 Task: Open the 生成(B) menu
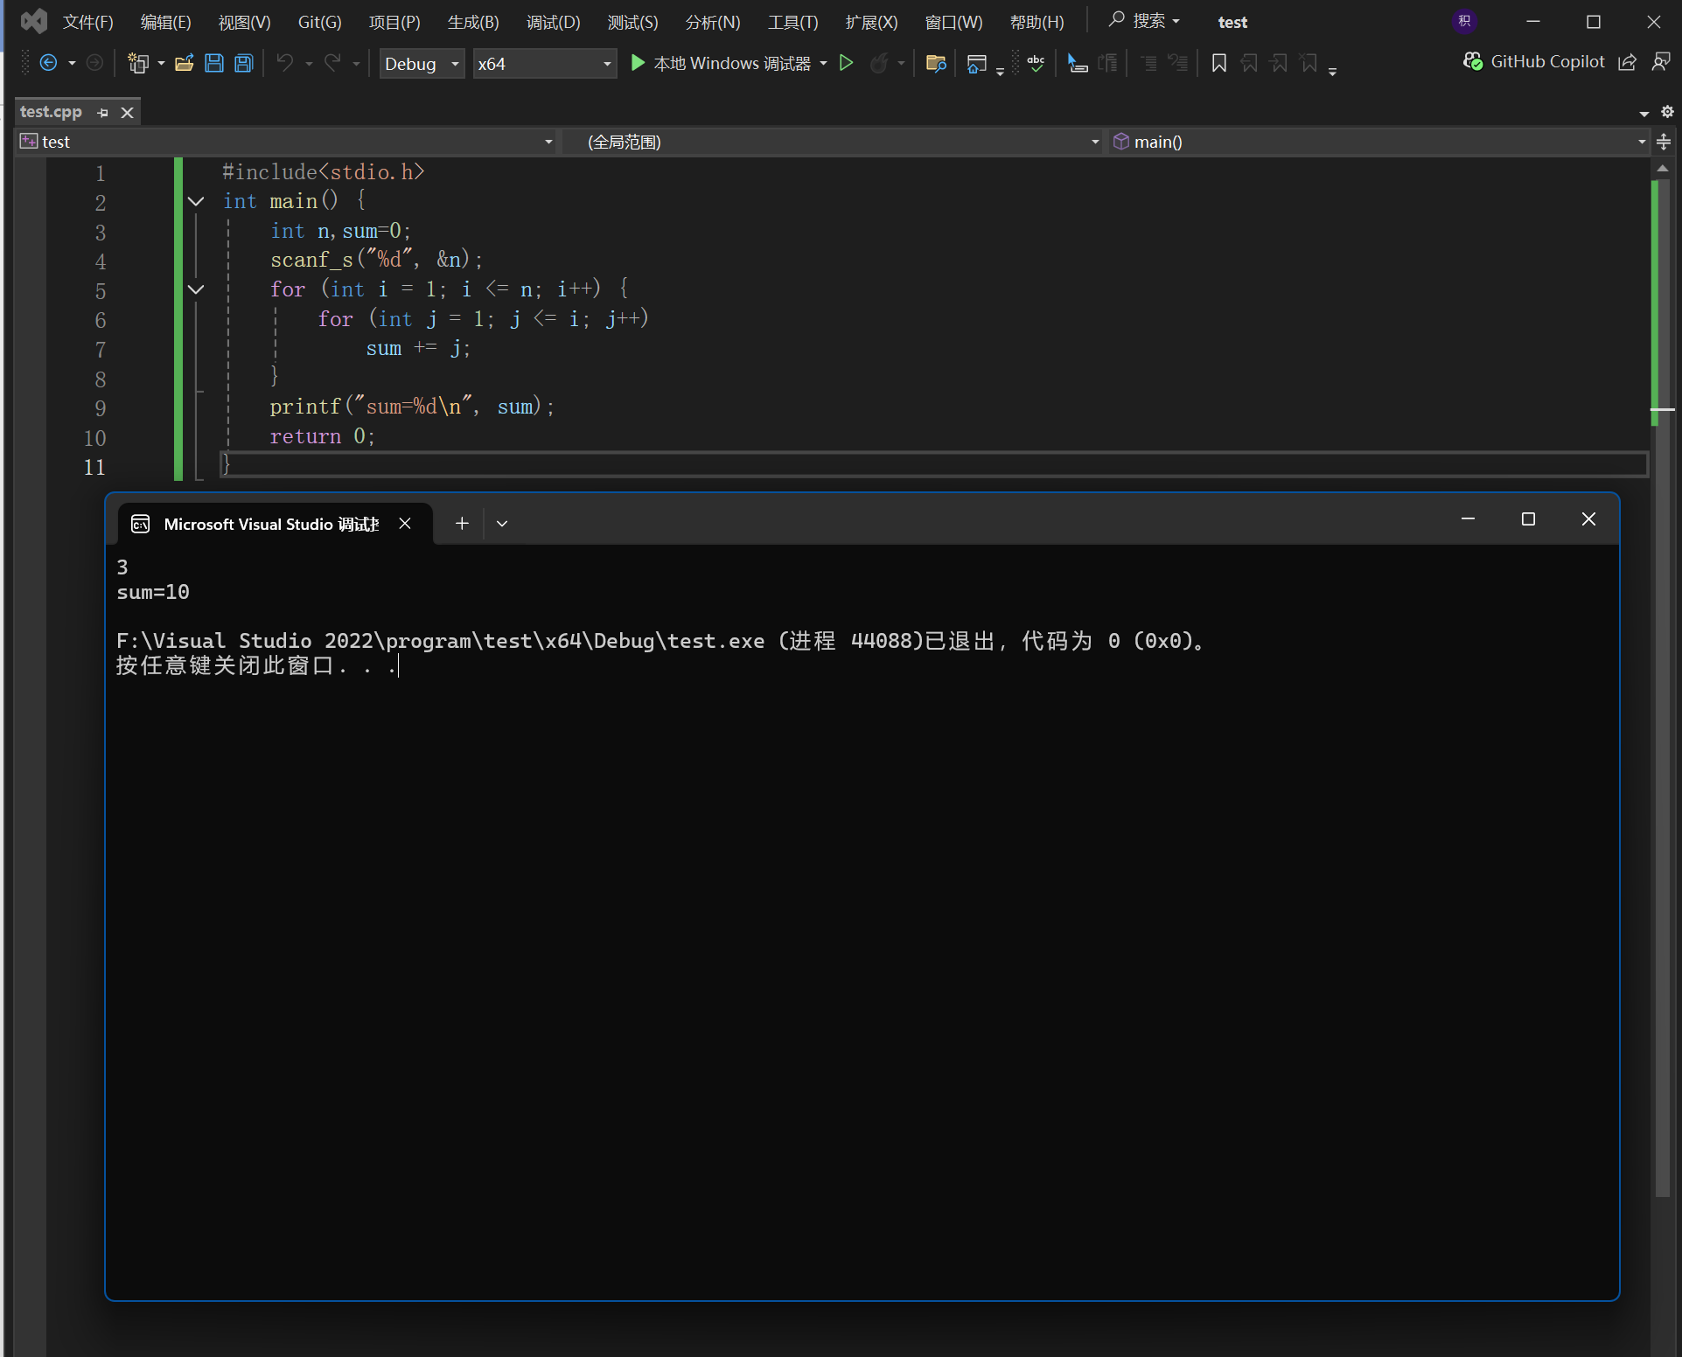click(x=473, y=22)
